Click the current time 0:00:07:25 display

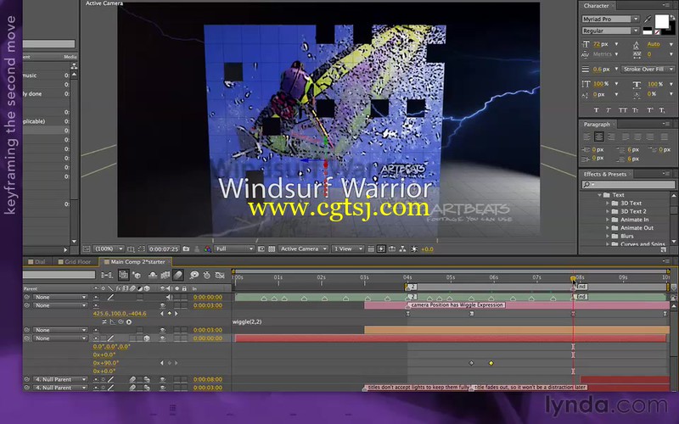(164, 249)
